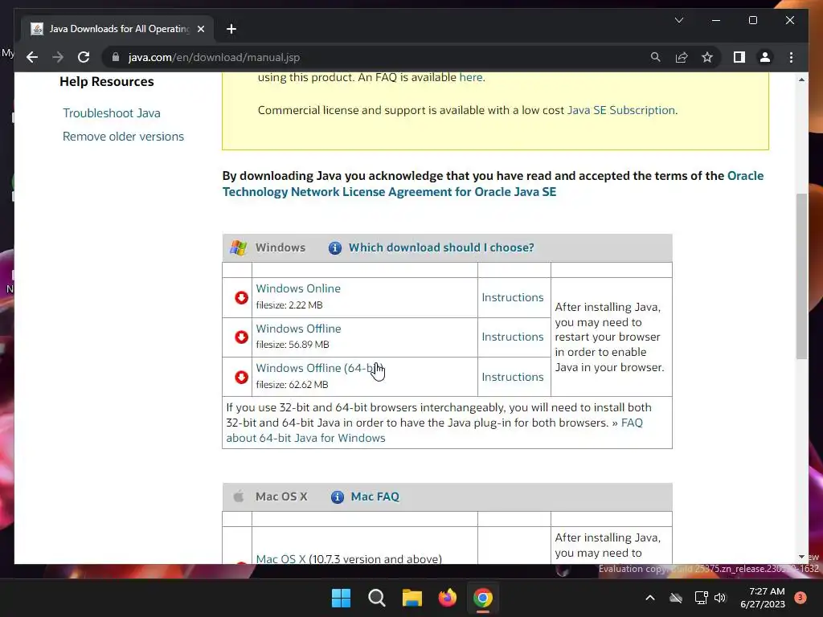Click the scrollbar down arrow
This screenshot has height=617, width=823.
tap(801, 558)
